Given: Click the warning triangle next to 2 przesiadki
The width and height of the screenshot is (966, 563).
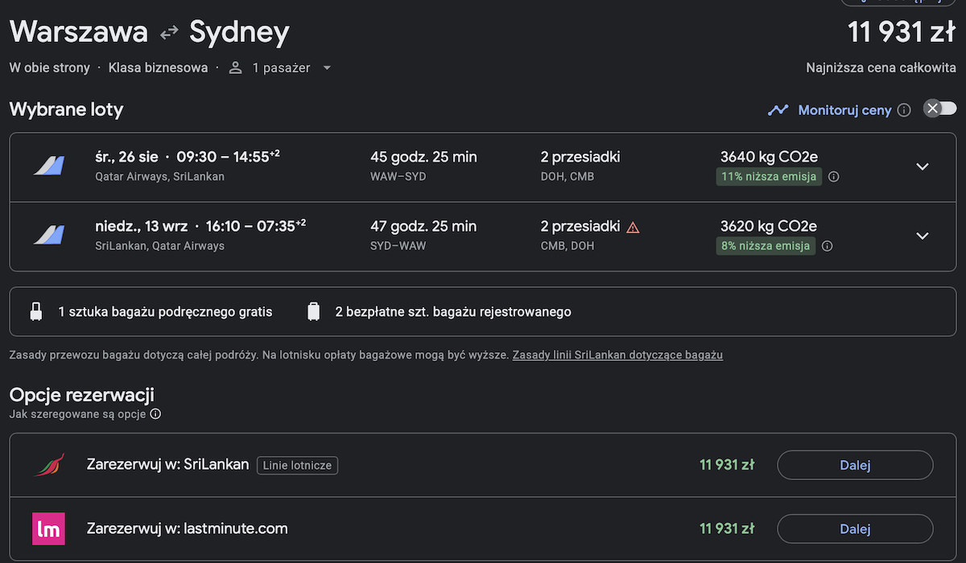Looking at the screenshot, I should [x=633, y=227].
